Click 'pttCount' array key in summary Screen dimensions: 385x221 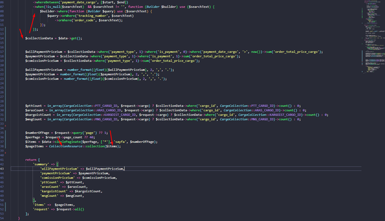tap(49, 183)
